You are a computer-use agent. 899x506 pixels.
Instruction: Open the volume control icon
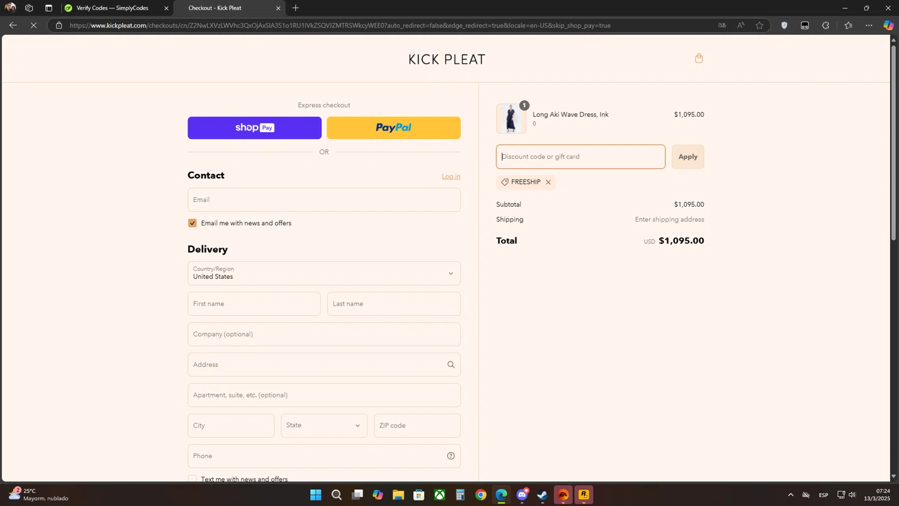pyautogui.click(x=852, y=495)
